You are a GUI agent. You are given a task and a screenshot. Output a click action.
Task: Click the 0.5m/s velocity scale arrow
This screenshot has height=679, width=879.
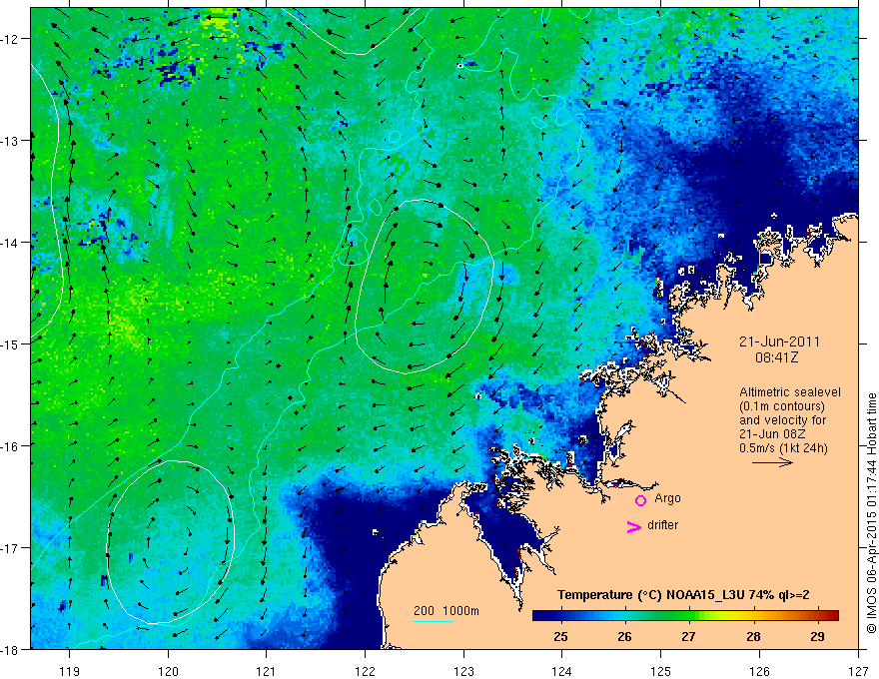click(x=772, y=462)
